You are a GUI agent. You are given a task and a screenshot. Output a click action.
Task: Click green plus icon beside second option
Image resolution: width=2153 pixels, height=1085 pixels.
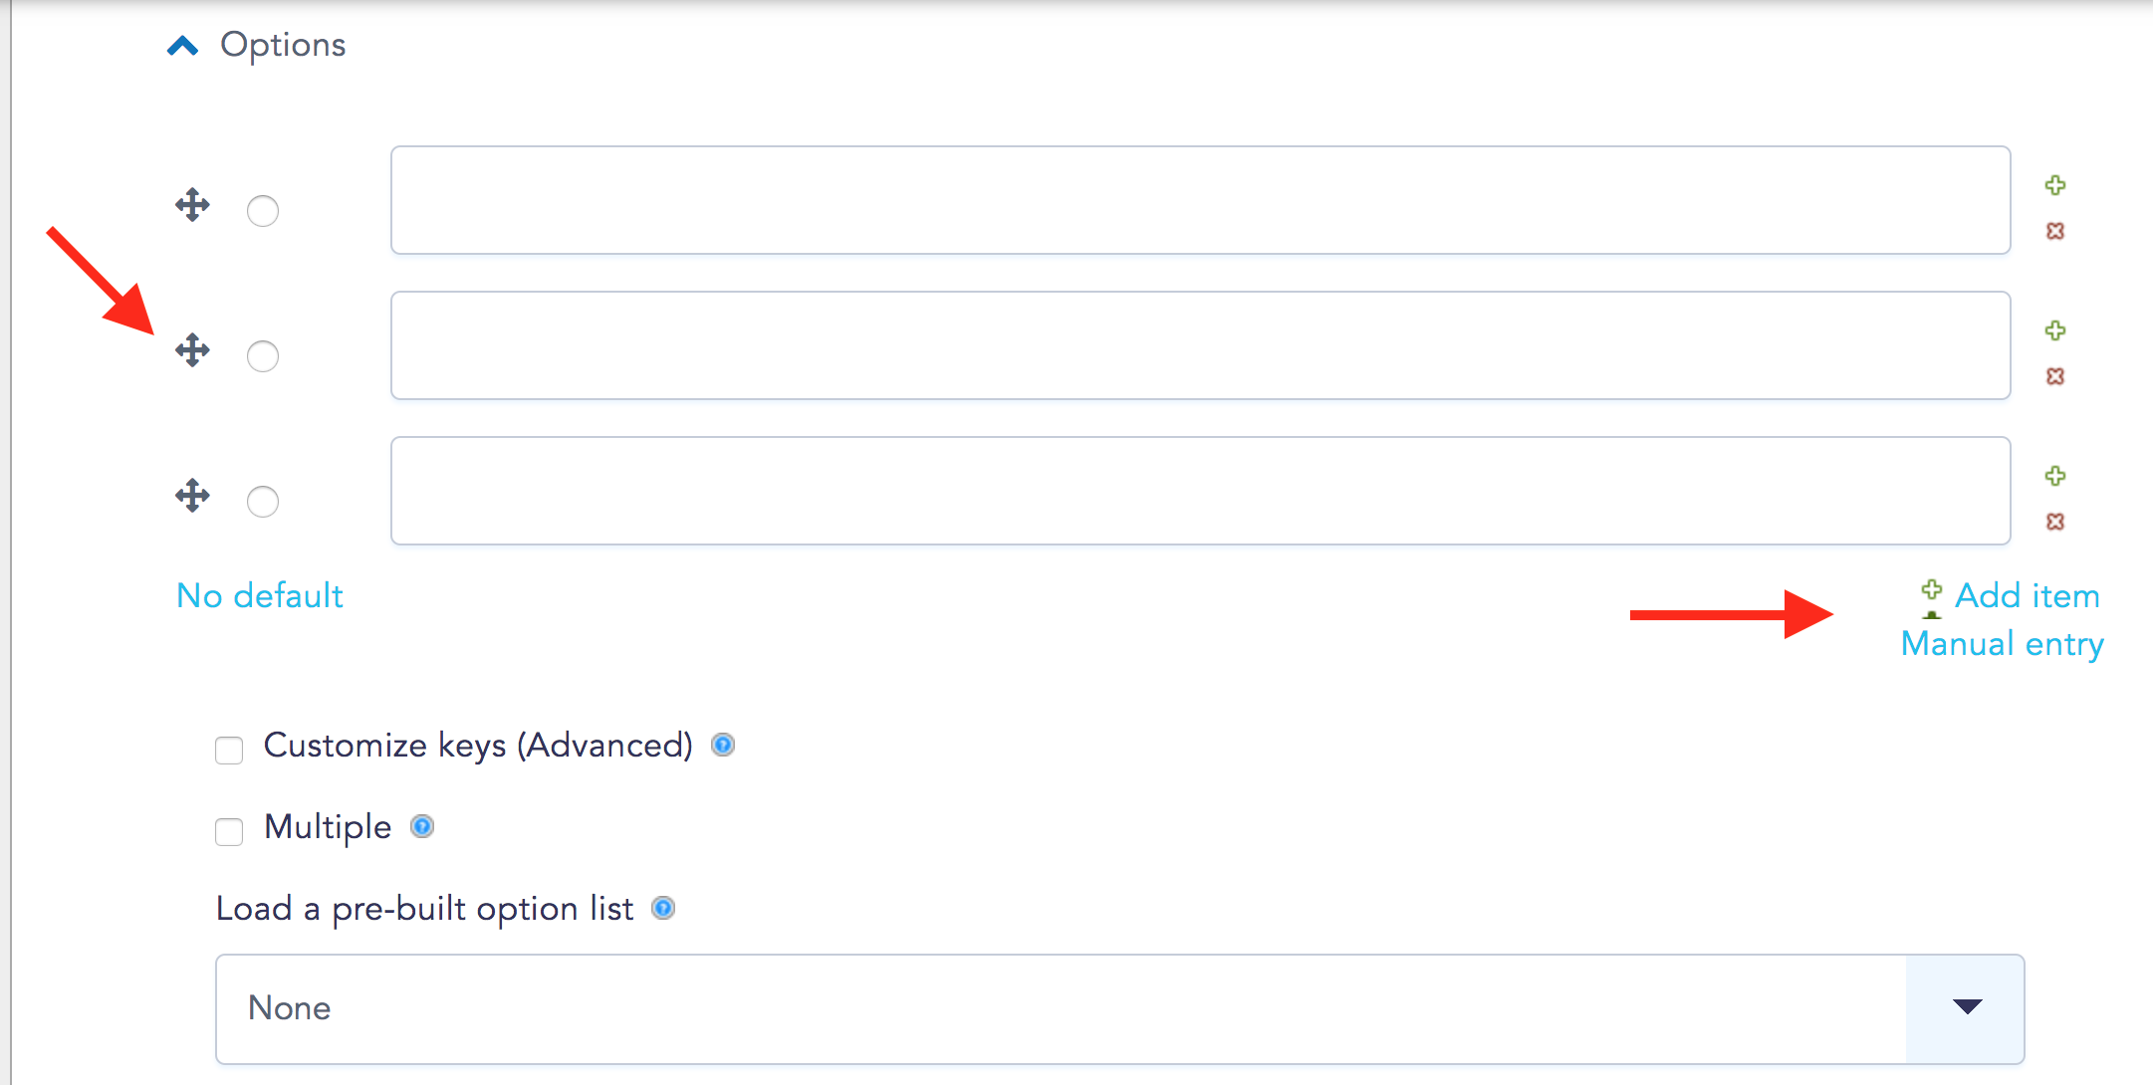coord(2054,330)
